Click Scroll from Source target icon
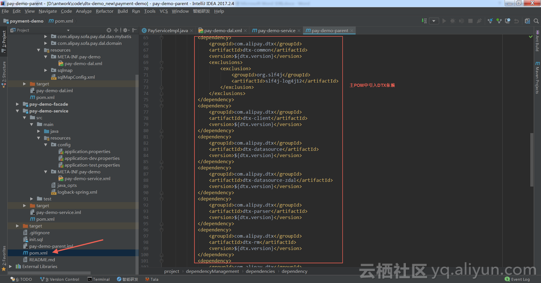The width and height of the screenshot is (541, 283). click(109, 30)
